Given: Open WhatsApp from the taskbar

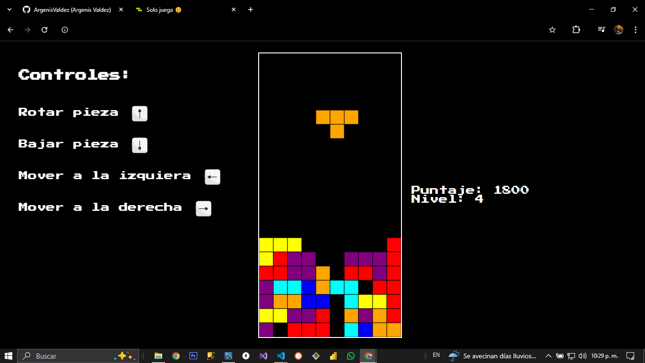Looking at the screenshot, I should (x=351, y=356).
